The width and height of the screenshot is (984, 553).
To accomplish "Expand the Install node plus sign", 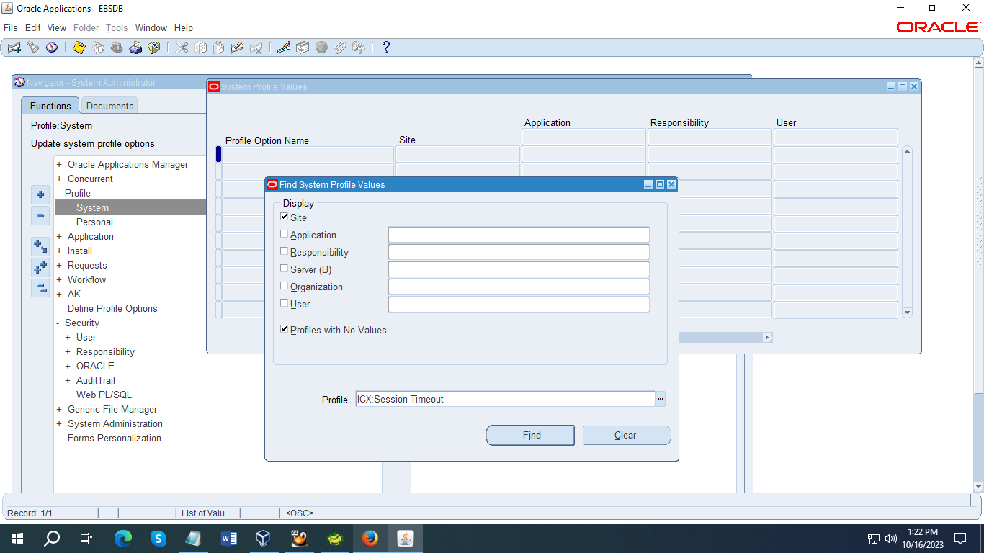I will (x=59, y=251).
